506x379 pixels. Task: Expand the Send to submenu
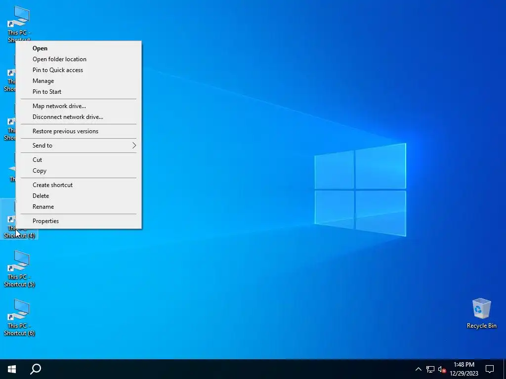pos(79,146)
